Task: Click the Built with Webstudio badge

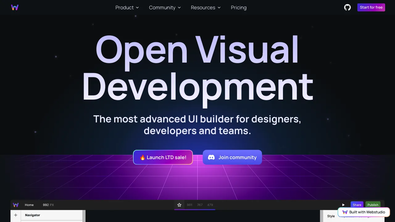Action: (x=364, y=212)
